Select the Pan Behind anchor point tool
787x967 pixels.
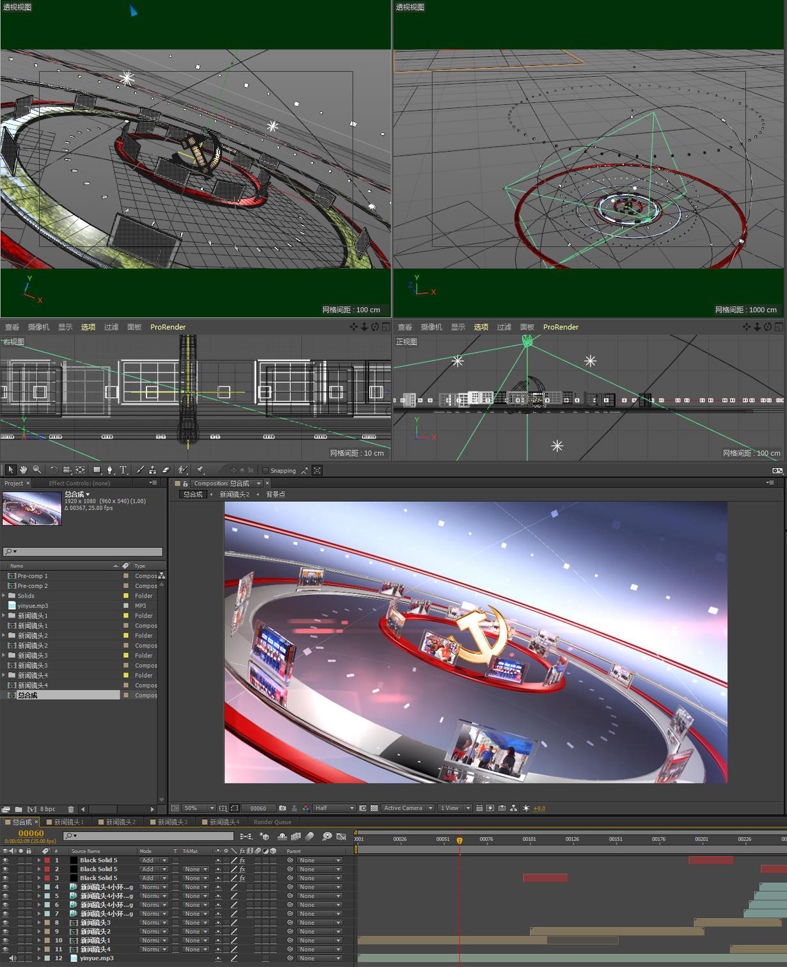81,470
